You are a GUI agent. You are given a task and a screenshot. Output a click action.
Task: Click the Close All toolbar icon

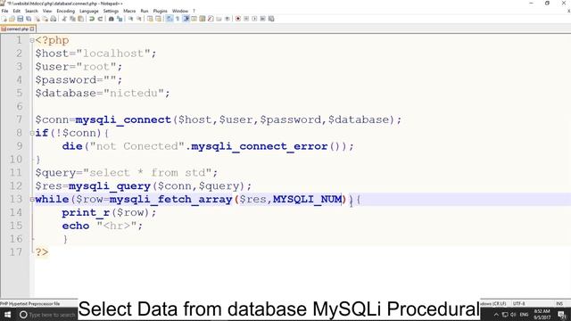(45, 19)
